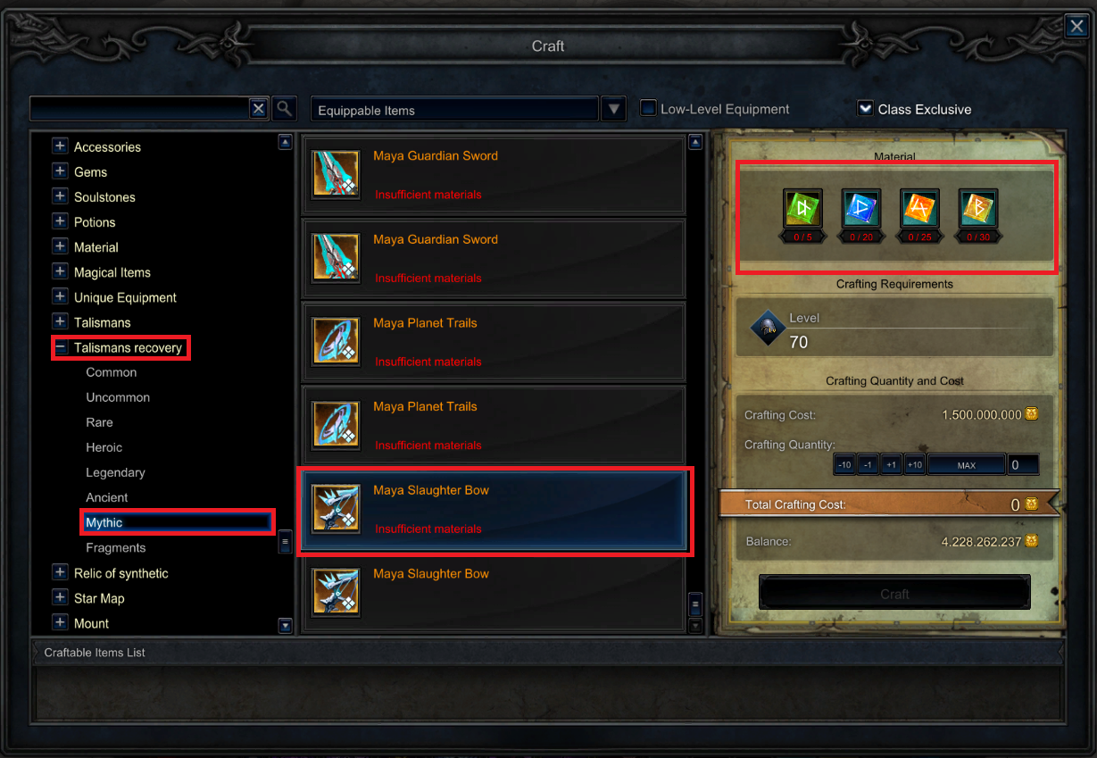
Task: Select the Legendary subcategory
Action: 115,472
